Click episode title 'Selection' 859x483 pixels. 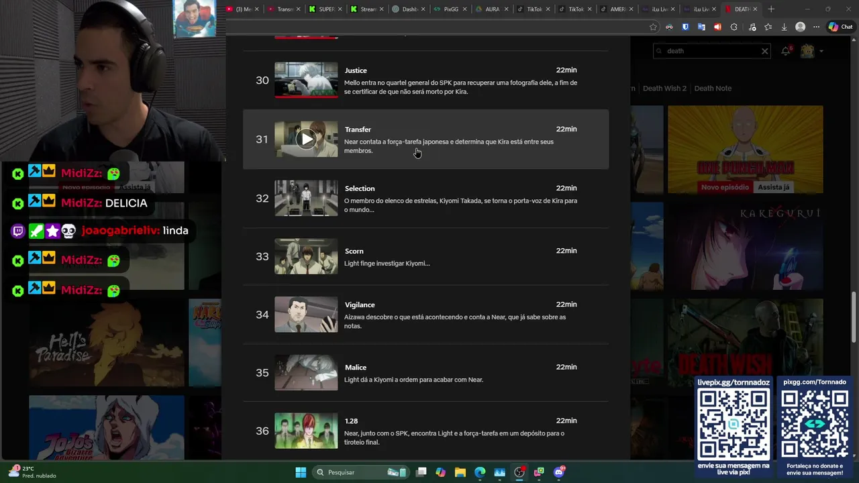coord(360,189)
